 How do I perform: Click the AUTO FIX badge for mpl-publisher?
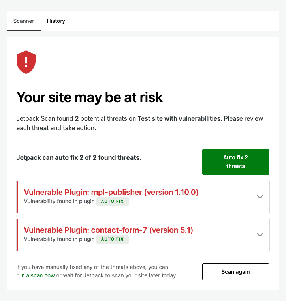click(x=113, y=201)
